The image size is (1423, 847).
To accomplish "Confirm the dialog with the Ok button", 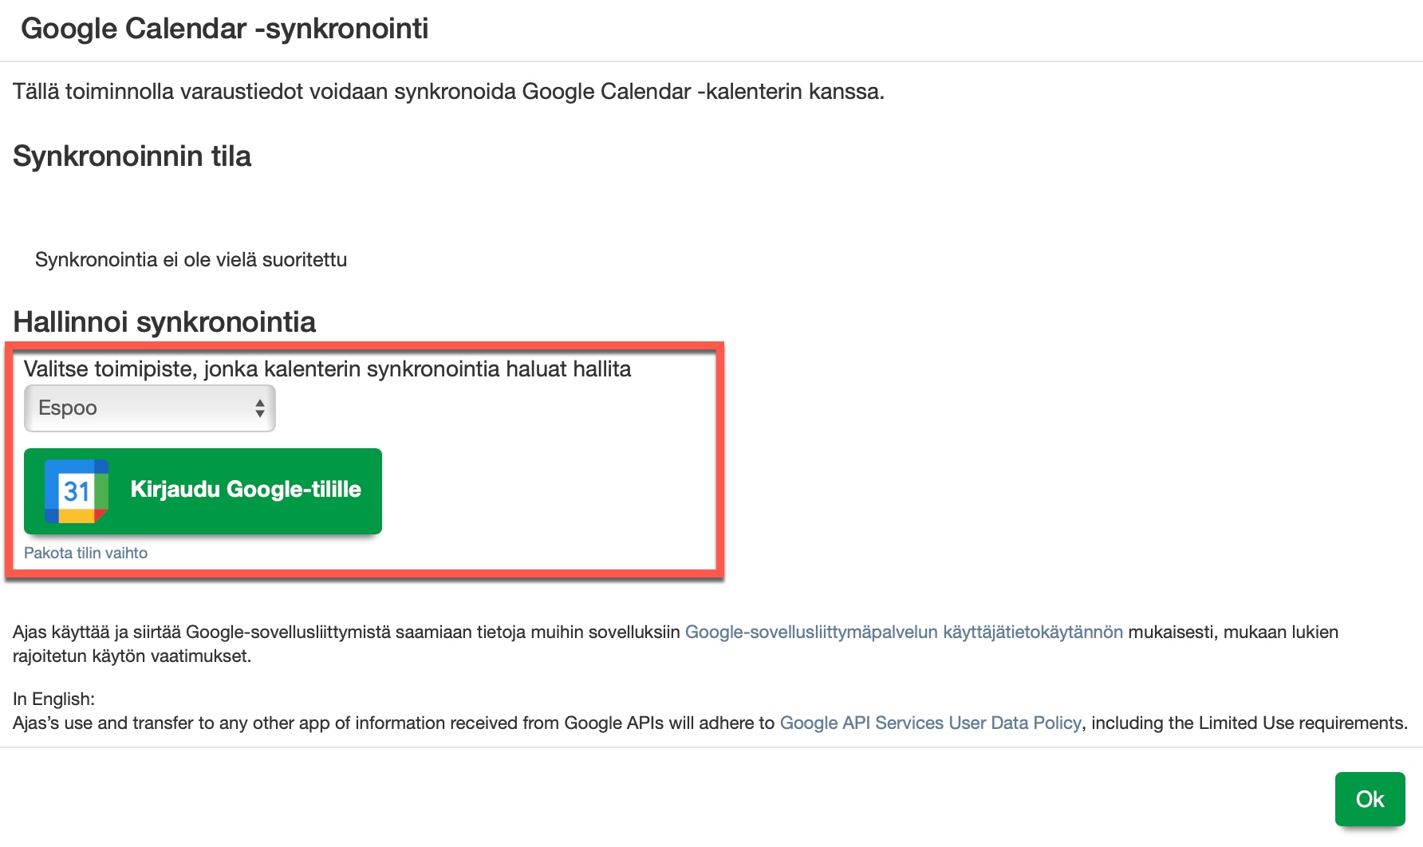I will (x=1370, y=799).
